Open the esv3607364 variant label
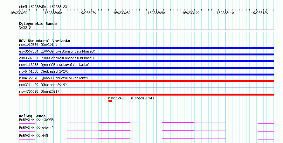The height and width of the screenshot is (143, 283). pos(57,51)
